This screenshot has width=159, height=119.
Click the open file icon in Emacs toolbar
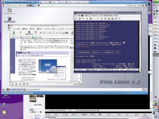coord(80,19)
